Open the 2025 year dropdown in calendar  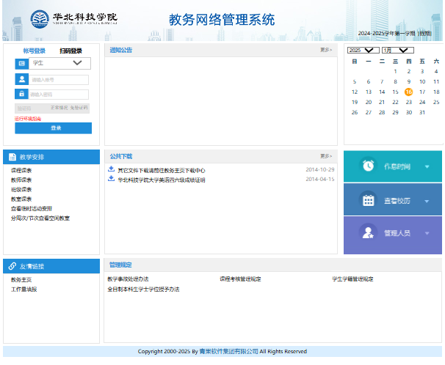[x=363, y=50]
